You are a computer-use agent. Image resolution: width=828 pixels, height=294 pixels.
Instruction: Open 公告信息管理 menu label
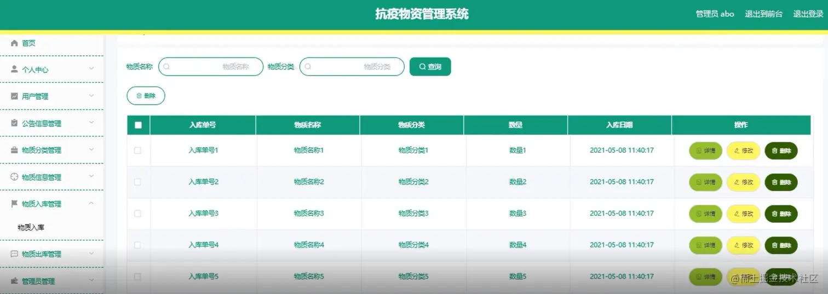(42, 124)
